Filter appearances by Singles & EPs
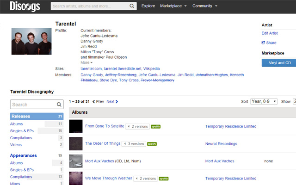296x185 pixels. point(22,170)
